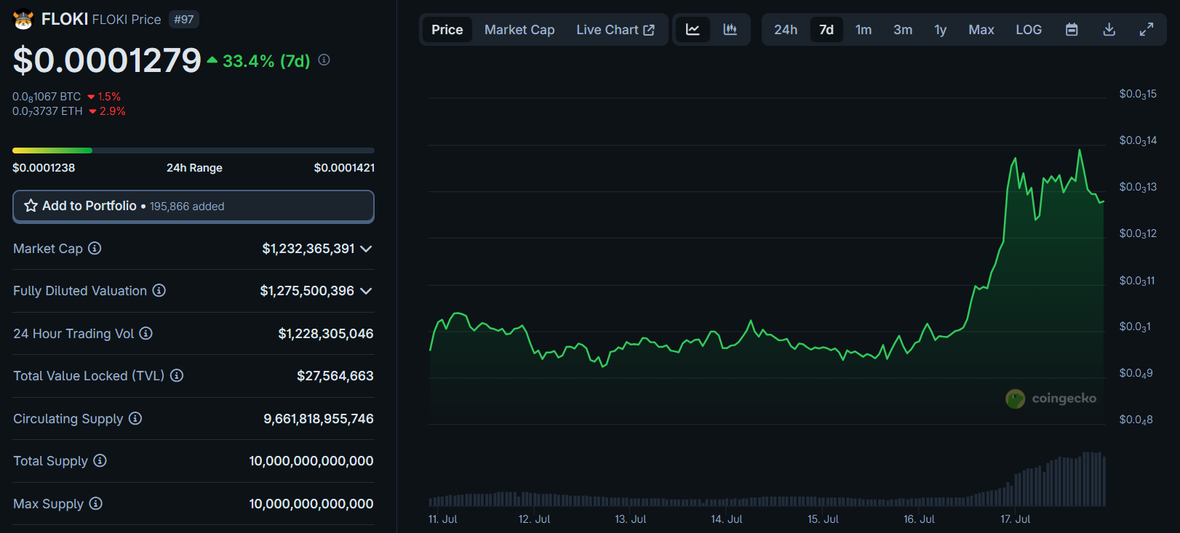Click the 17. Jul axis label
Image resolution: width=1180 pixels, height=533 pixels.
pos(1015,519)
